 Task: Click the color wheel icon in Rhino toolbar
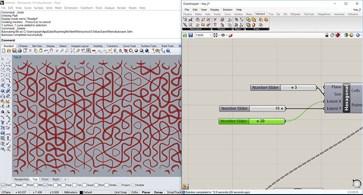pyautogui.click(x=131, y=51)
